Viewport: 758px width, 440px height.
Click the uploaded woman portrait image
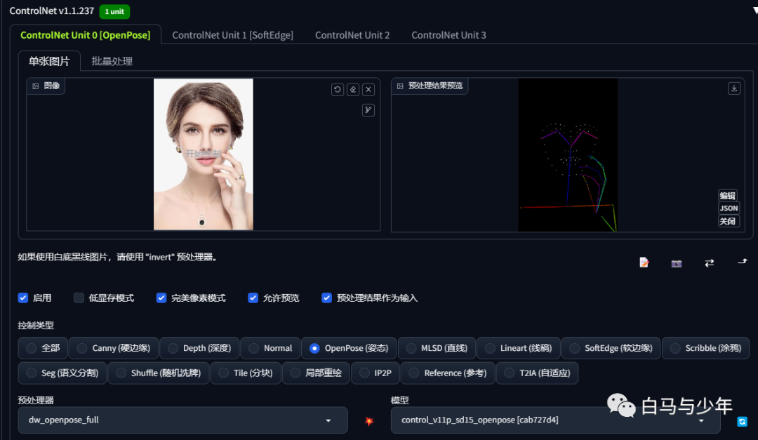point(204,154)
